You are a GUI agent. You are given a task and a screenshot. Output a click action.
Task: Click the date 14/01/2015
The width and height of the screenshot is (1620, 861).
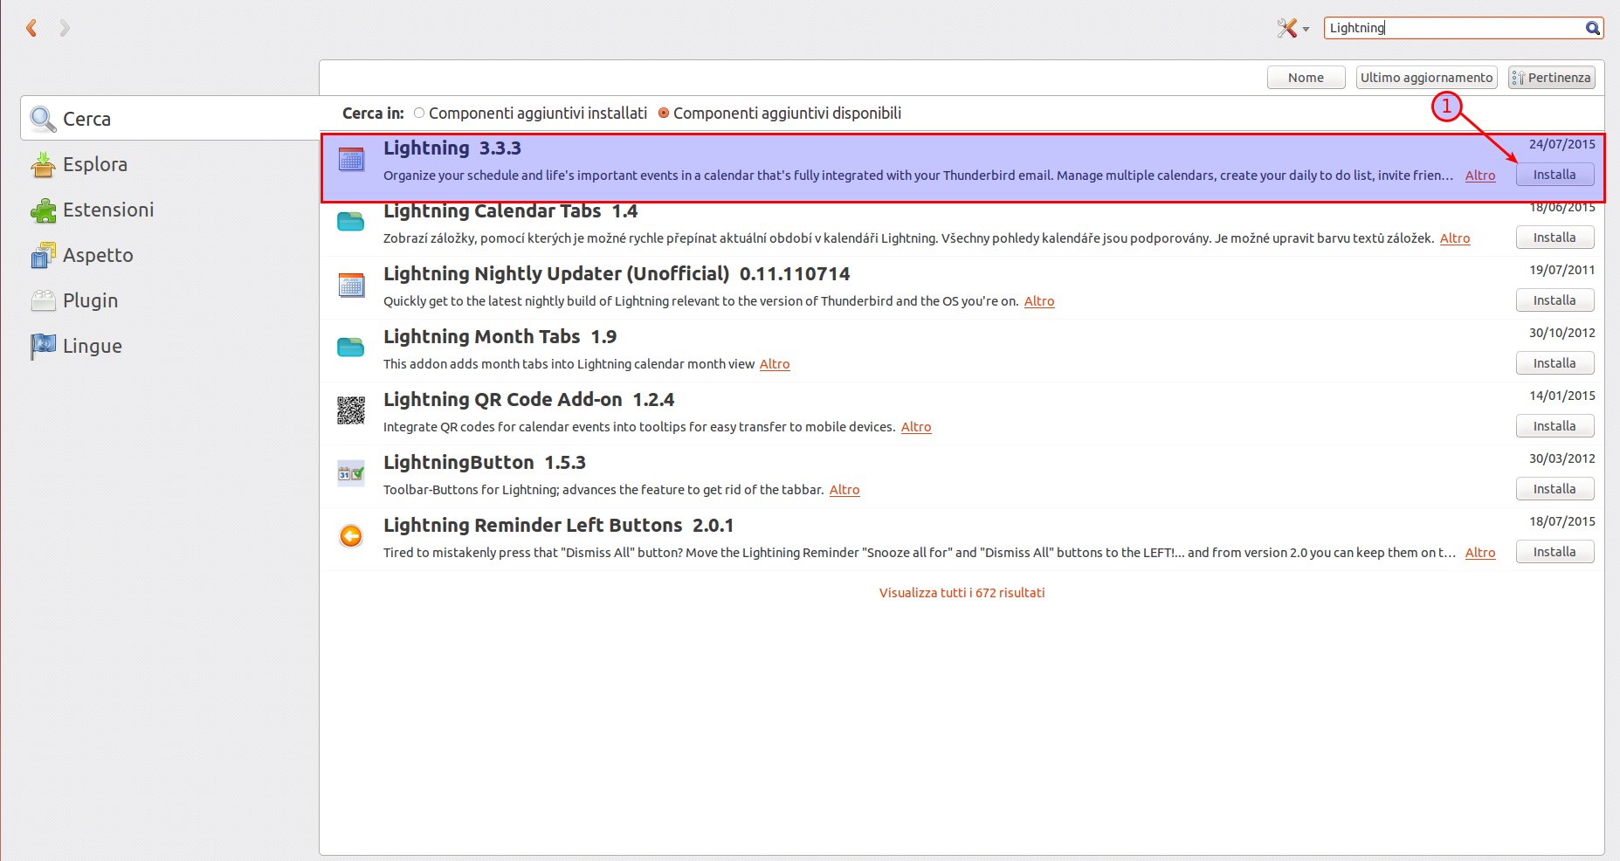point(1561,396)
